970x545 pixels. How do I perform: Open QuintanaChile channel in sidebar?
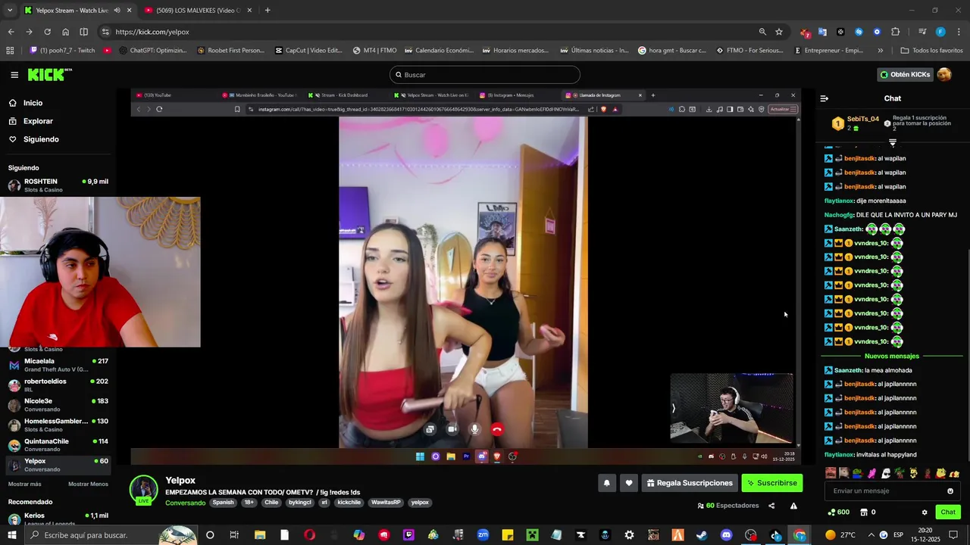pos(58,444)
